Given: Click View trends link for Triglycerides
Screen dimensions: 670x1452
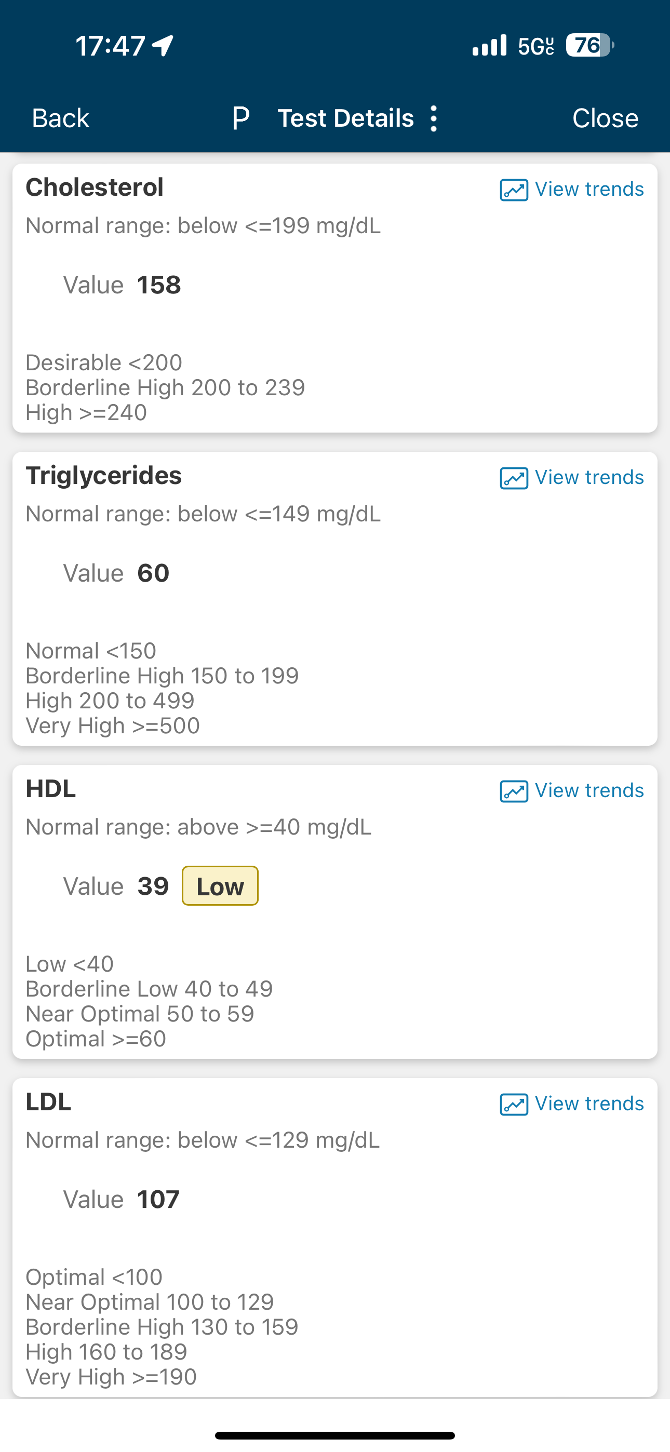Looking at the screenshot, I should (589, 477).
